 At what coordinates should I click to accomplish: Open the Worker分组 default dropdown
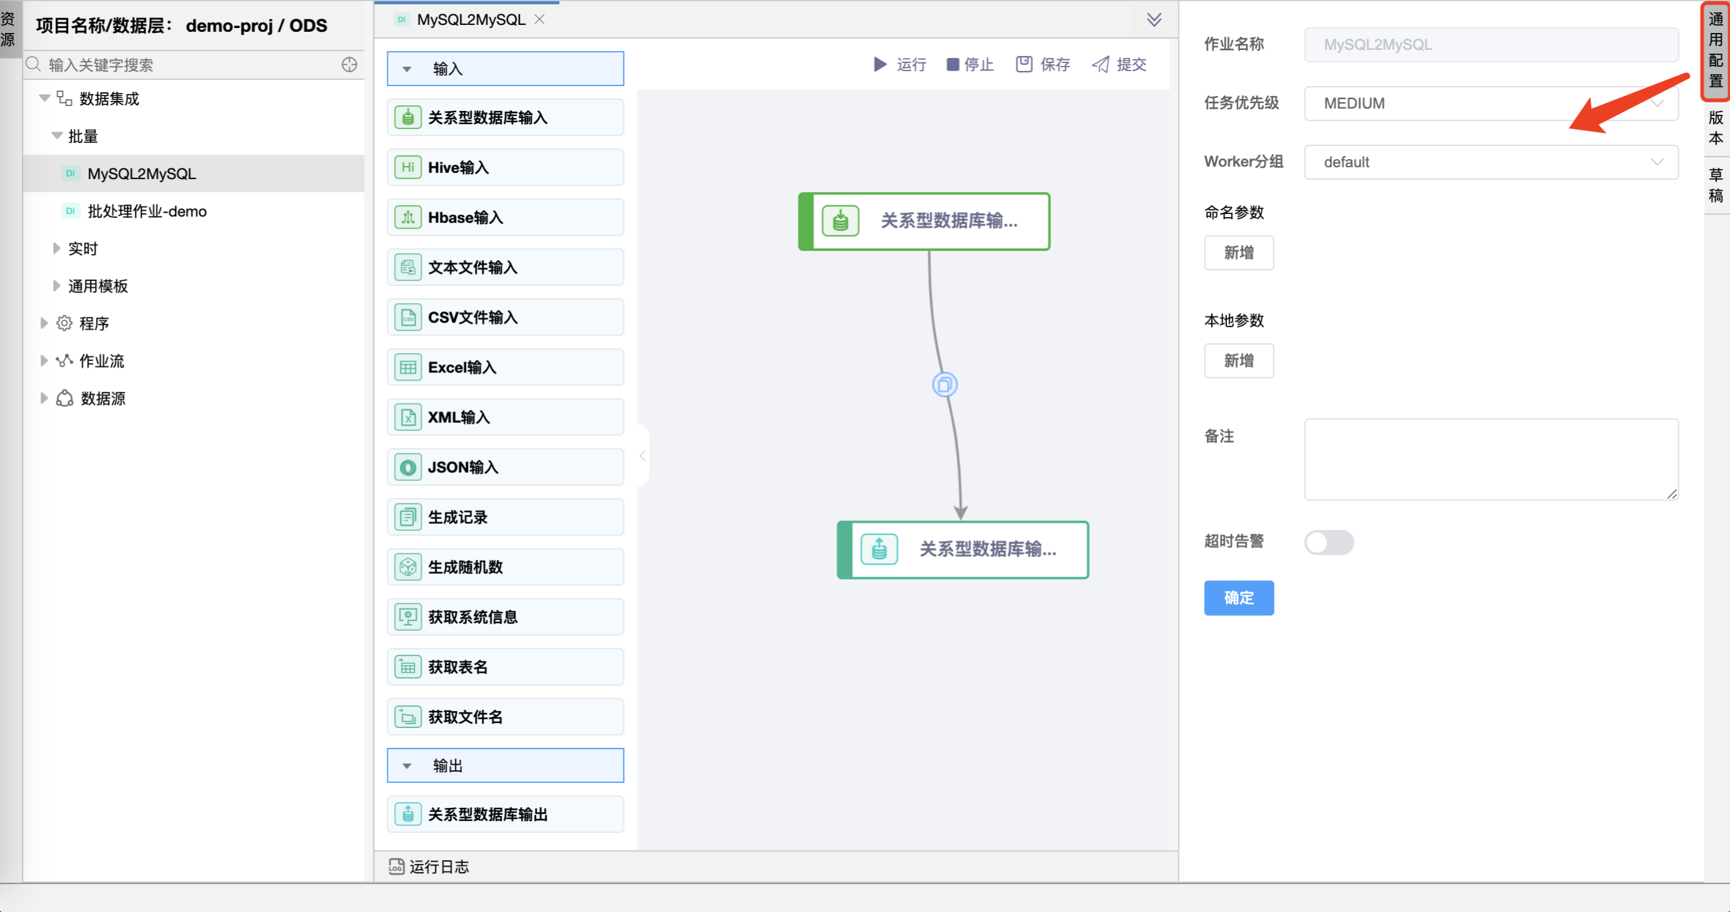[1491, 162]
